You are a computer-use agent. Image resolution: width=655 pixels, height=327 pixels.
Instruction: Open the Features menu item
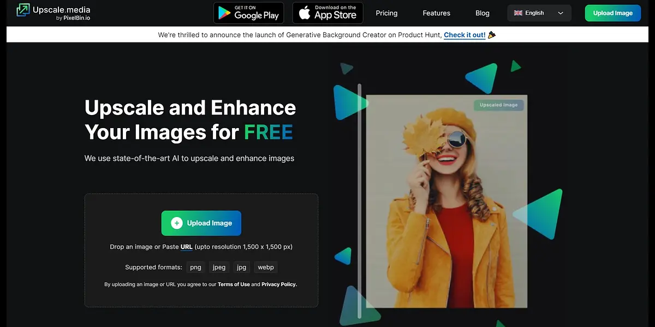pyautogui.click(x=436, y=13)
